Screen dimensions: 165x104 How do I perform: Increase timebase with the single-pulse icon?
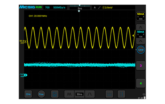[x=90, y=94]
